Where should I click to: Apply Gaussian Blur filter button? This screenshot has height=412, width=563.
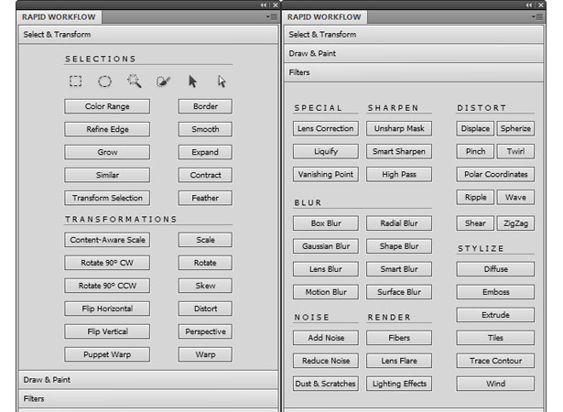pyautogui.click(x=326, y=246)
